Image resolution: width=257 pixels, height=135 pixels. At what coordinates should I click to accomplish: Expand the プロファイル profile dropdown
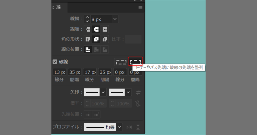(119, 127)
